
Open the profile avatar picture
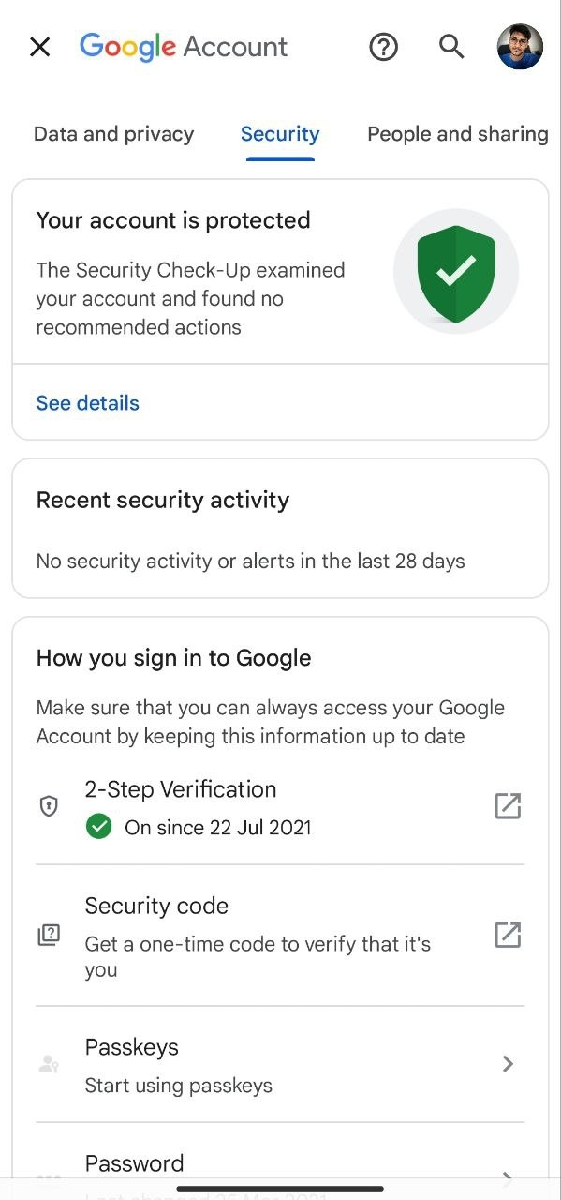tap(520, 47)
